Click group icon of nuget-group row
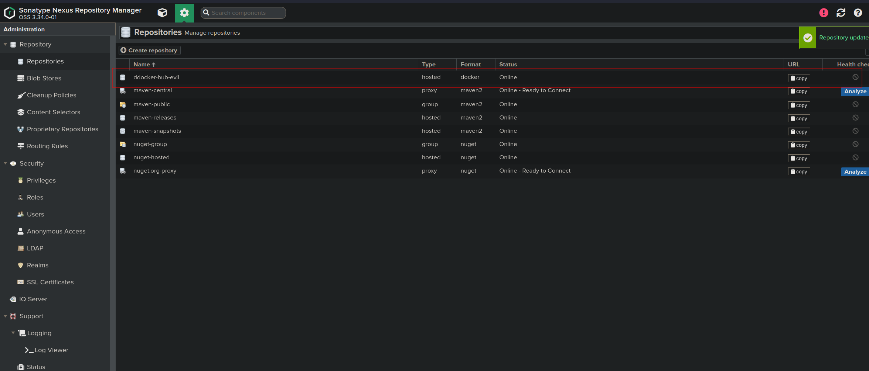Screen dimensions: 869x371 (123, 144)
